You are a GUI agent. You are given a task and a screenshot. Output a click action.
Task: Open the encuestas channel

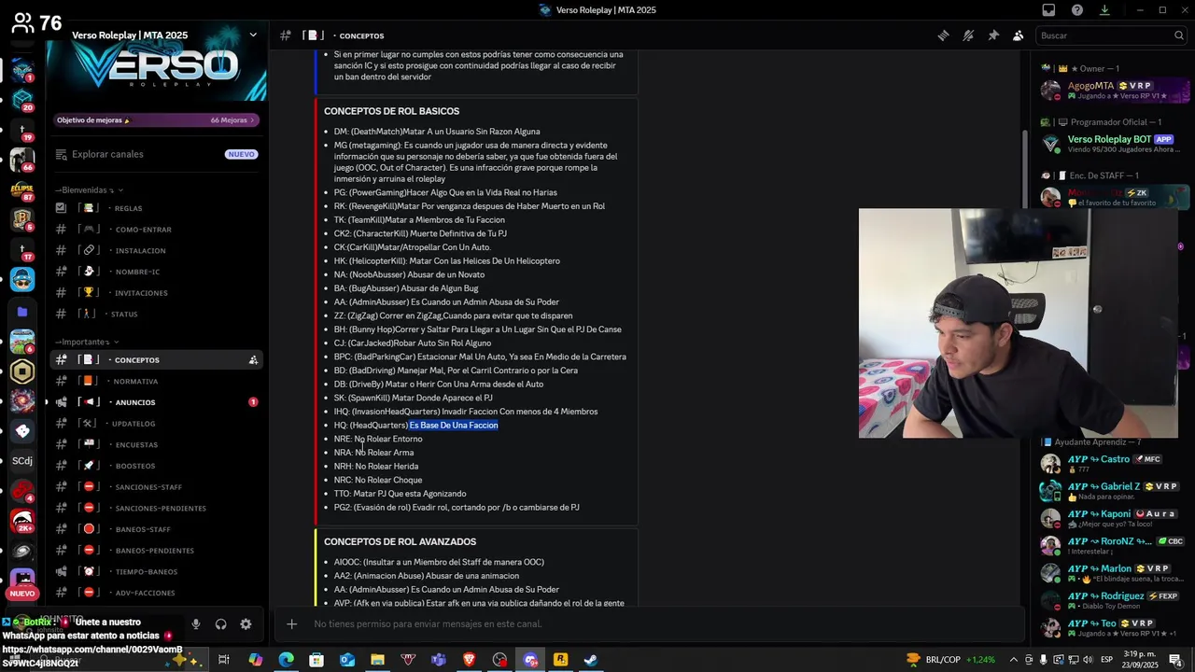click(x=156, y=444)
